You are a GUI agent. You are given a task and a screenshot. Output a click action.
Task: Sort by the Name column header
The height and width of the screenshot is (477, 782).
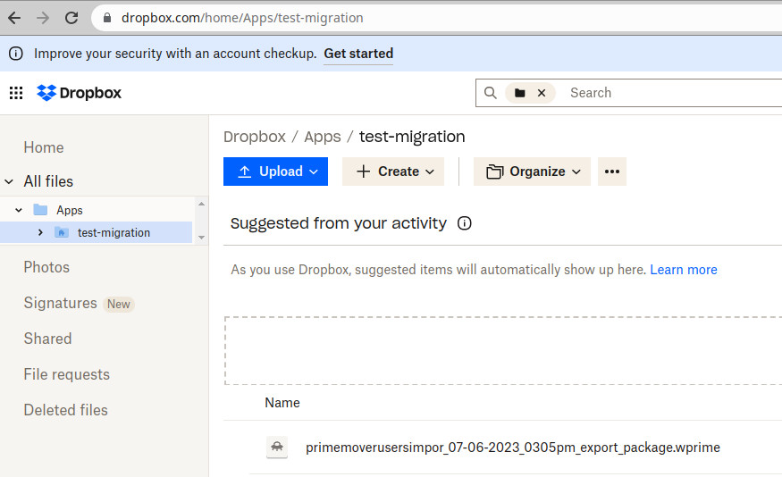[282, 403]
